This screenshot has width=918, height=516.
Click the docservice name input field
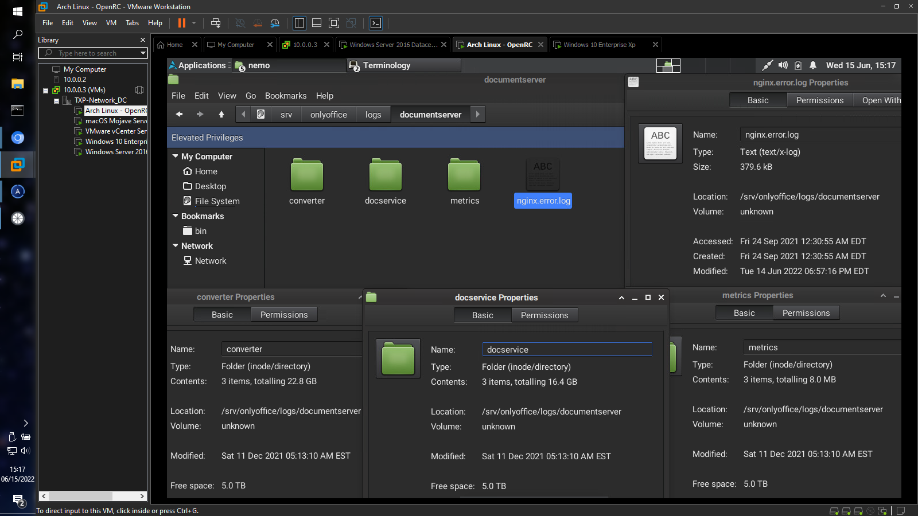[x=567, y=350]
